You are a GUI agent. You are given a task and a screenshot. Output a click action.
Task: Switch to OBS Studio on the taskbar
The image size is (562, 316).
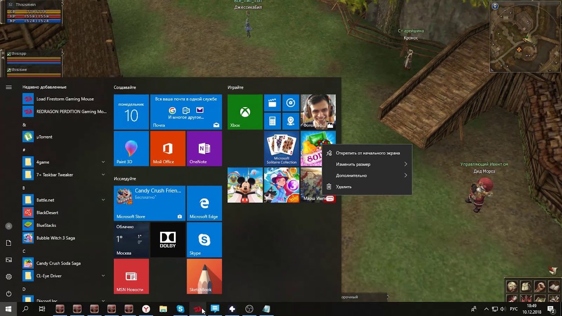pyautogui.click(x=249, y=309)
